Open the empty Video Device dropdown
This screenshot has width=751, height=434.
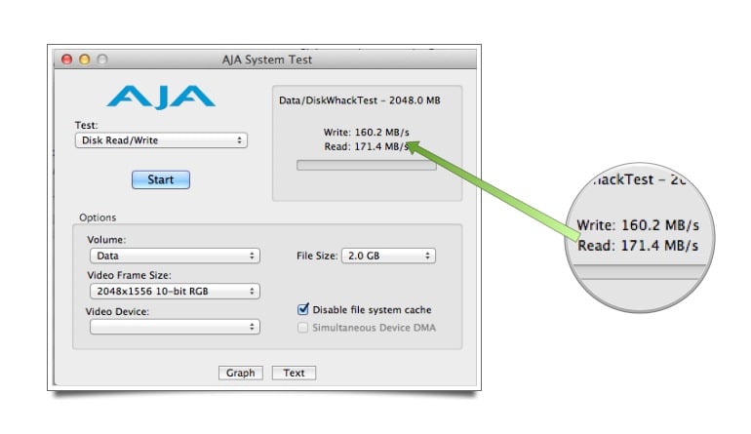175,327
